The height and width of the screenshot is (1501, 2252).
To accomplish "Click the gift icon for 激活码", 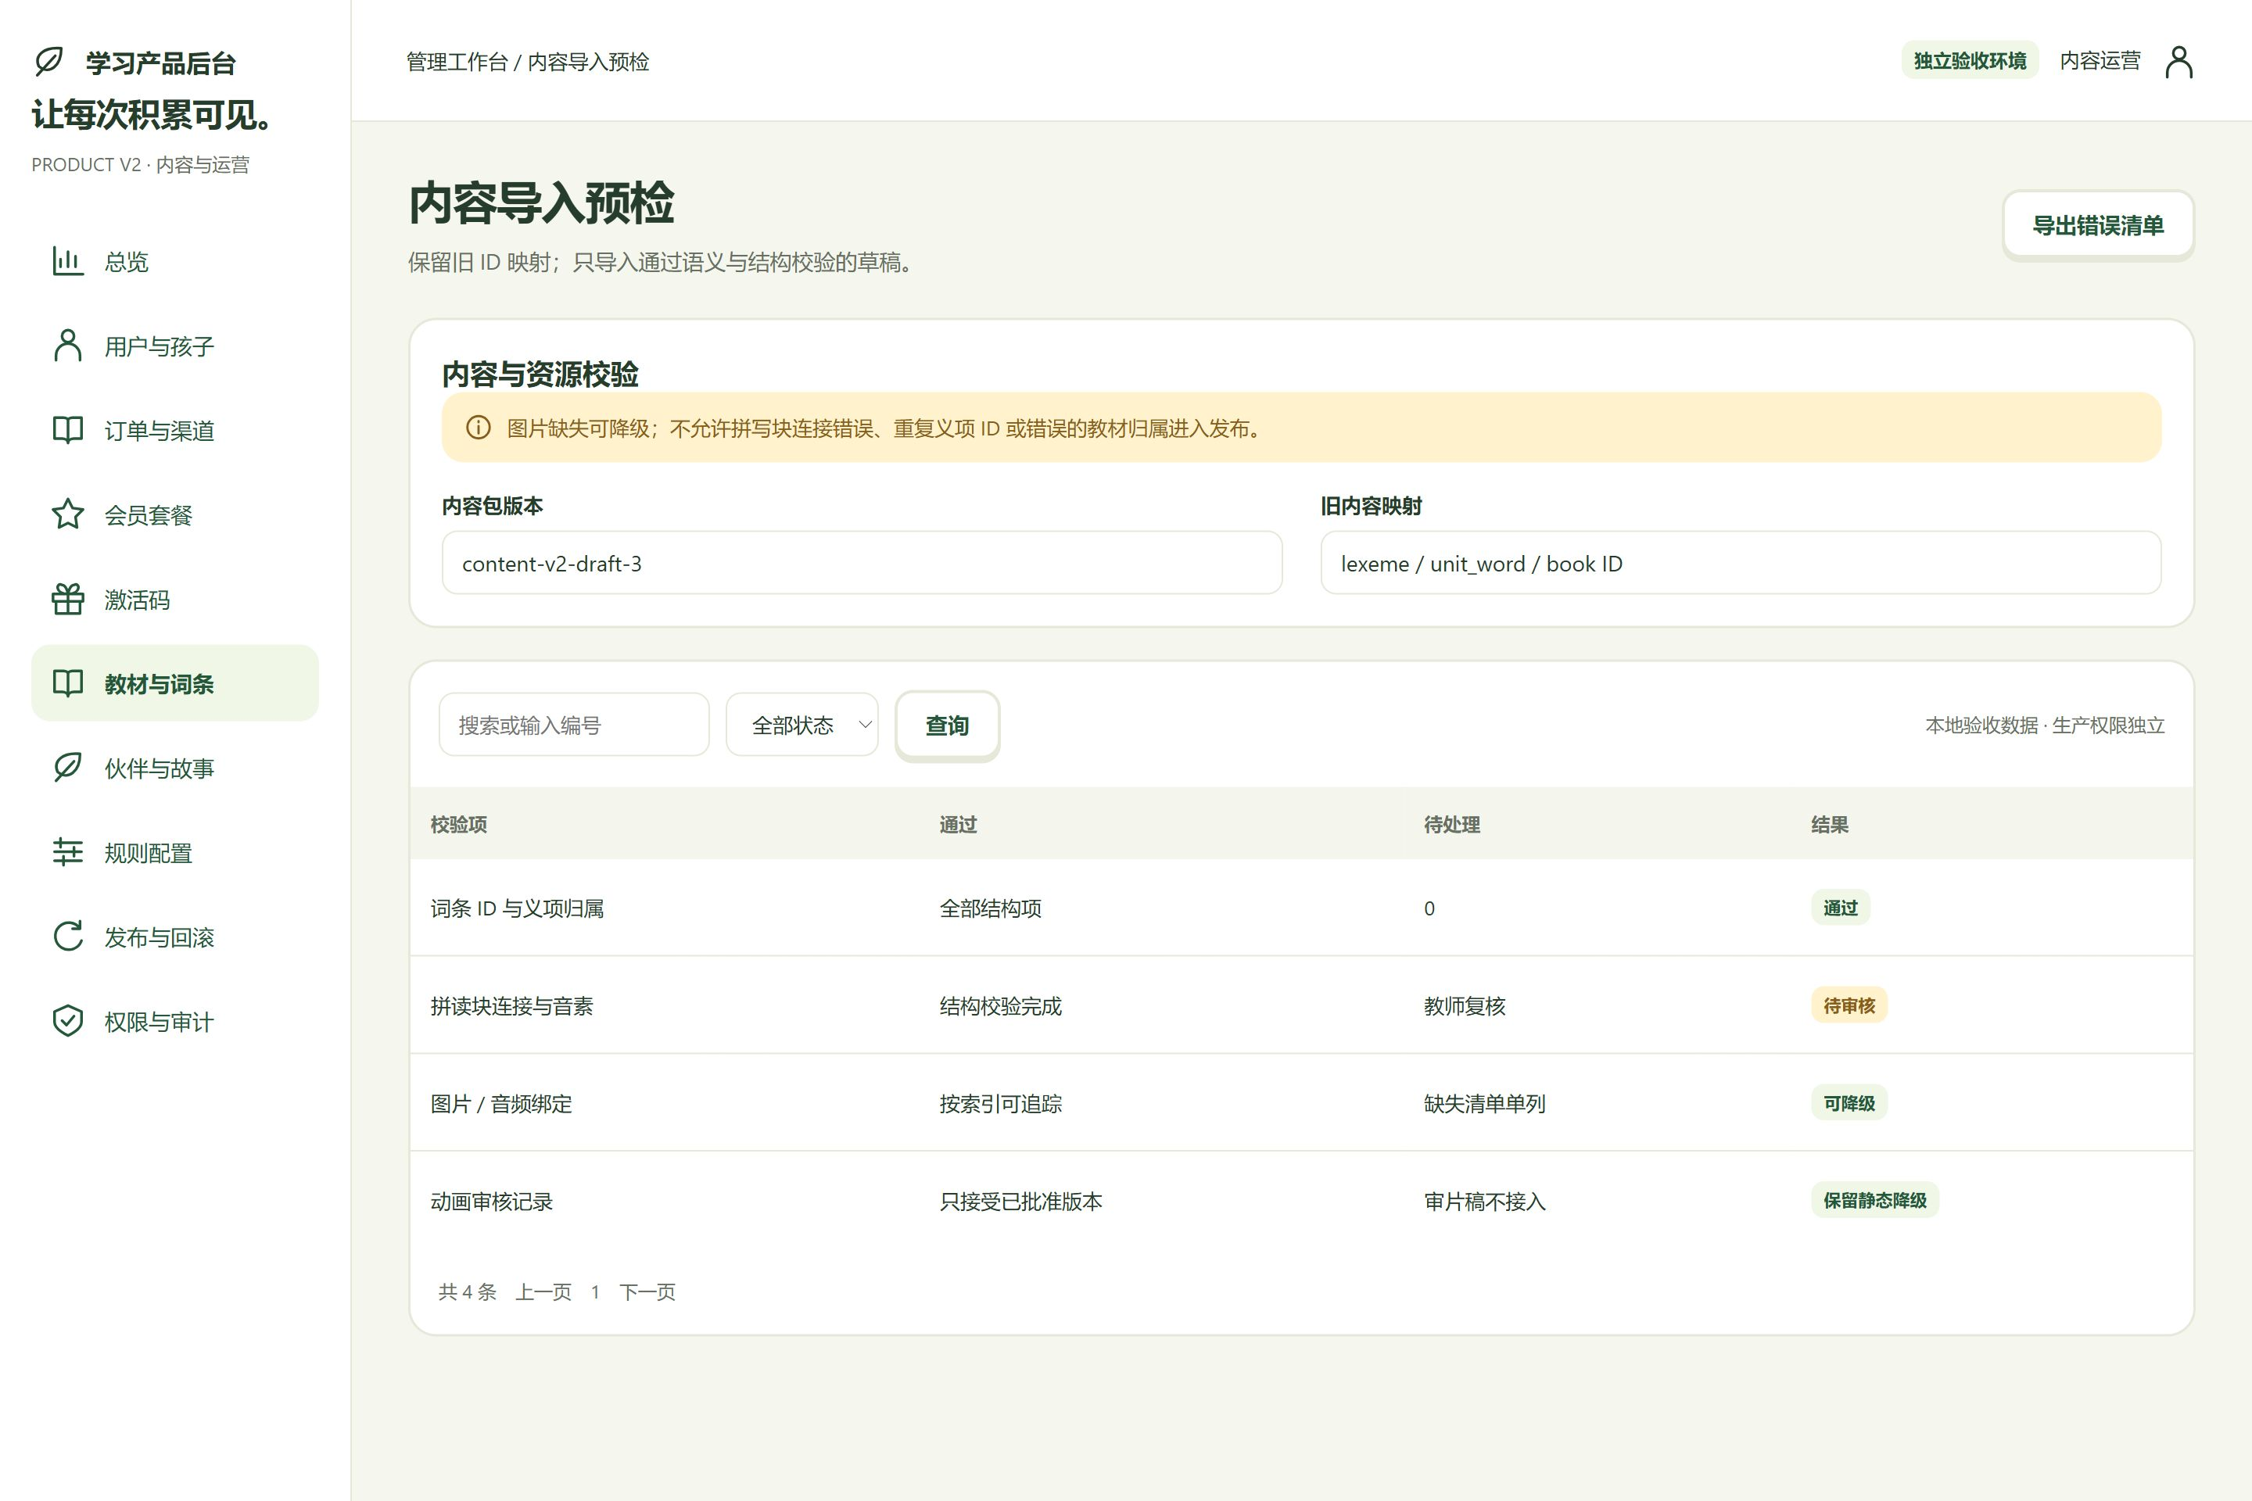I will pos(67,600).
